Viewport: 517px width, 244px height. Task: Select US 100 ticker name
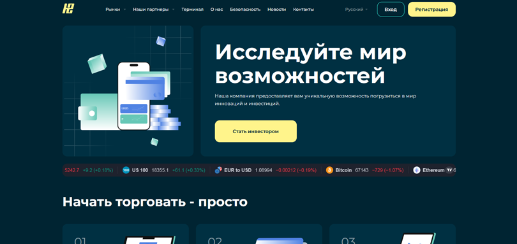140,170
